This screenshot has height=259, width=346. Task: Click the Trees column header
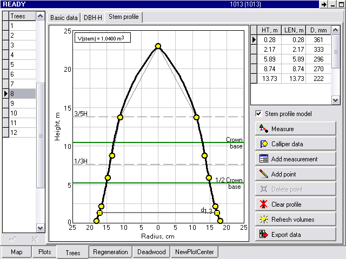(x=22, y=16)
